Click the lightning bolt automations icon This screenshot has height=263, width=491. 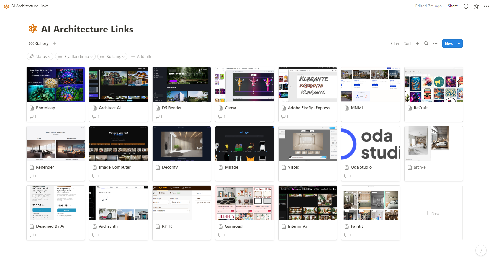point(418,43)
